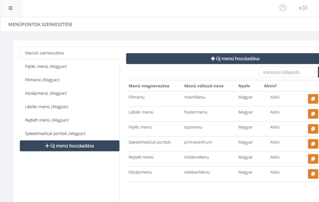The image size is (319, 202).
Task: Click the topmenu variable name cell
Action: click(x=193, y=127)
